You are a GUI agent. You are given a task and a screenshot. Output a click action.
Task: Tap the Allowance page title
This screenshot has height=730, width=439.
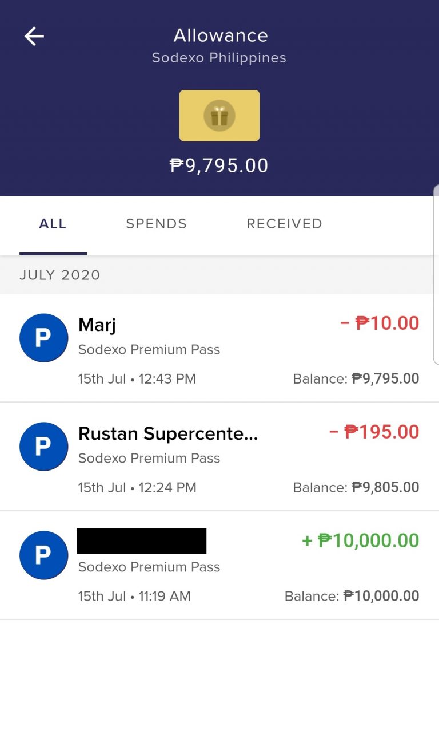[221, 35]
